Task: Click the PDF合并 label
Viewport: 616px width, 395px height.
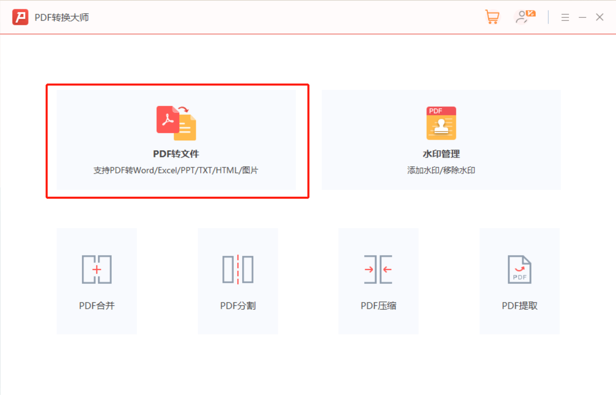Action: pos(97,306)
